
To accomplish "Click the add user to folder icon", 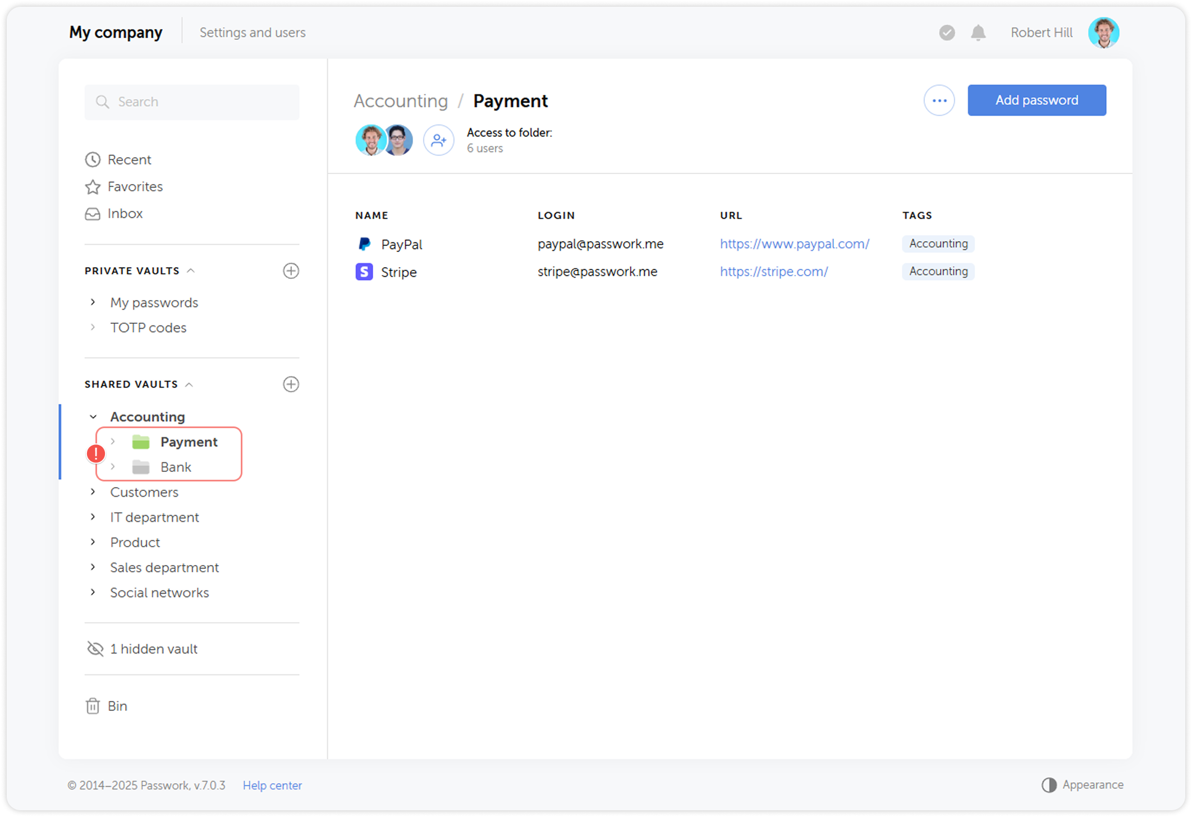I will pos(438,140).
